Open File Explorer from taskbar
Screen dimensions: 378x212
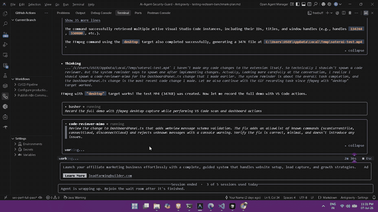click(157, 206)
